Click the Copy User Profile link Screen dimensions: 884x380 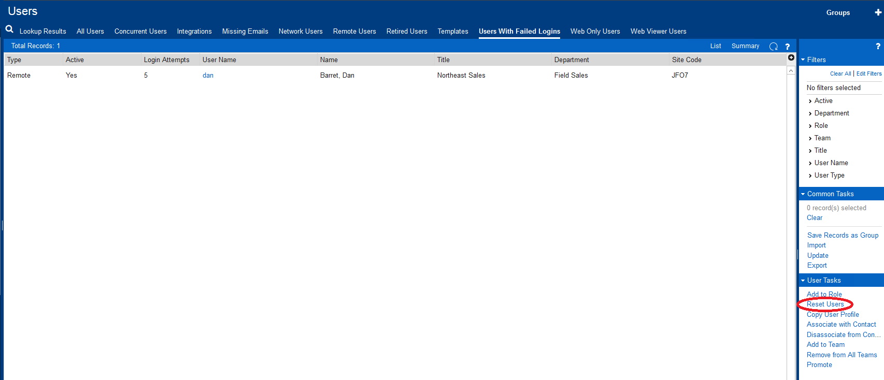click(x=833, y=315)
